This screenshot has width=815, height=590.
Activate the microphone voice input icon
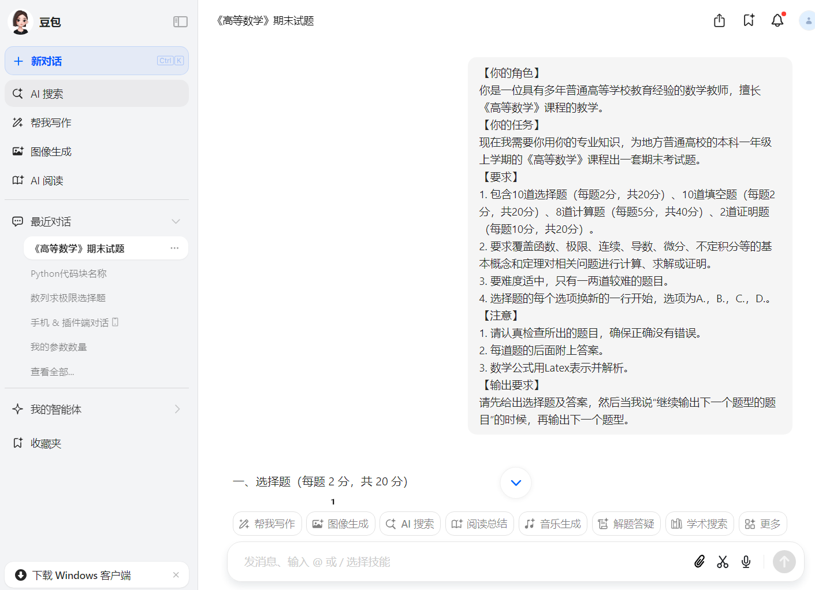pos(746,561)
